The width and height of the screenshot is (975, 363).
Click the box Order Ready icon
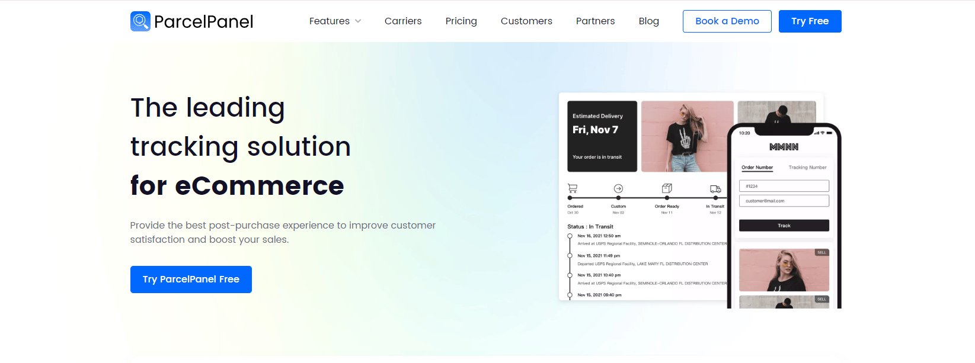pos(667,188)
